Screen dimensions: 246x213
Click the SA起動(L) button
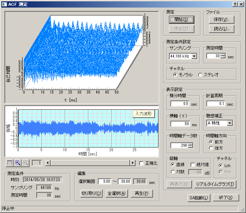click(x=199, y=198)
